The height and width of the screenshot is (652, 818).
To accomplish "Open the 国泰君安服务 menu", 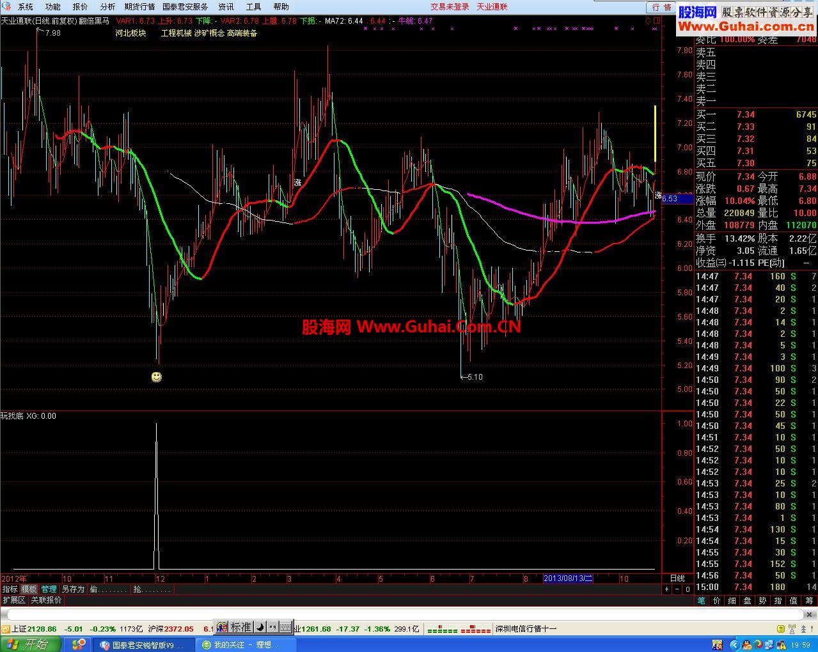I will (x=185, y=6).
